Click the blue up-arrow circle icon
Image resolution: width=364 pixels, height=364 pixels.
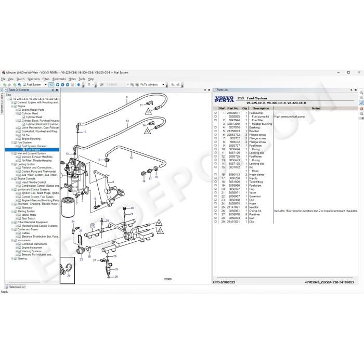click(57, 85)
